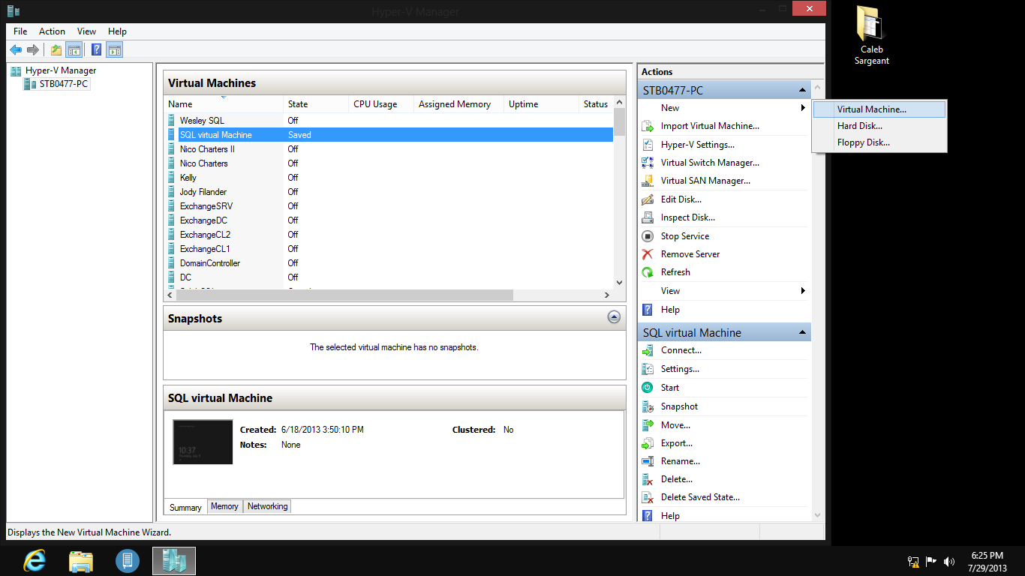
Task: Click the virtual machine list right scroll arrow
Action: [607, 295]
